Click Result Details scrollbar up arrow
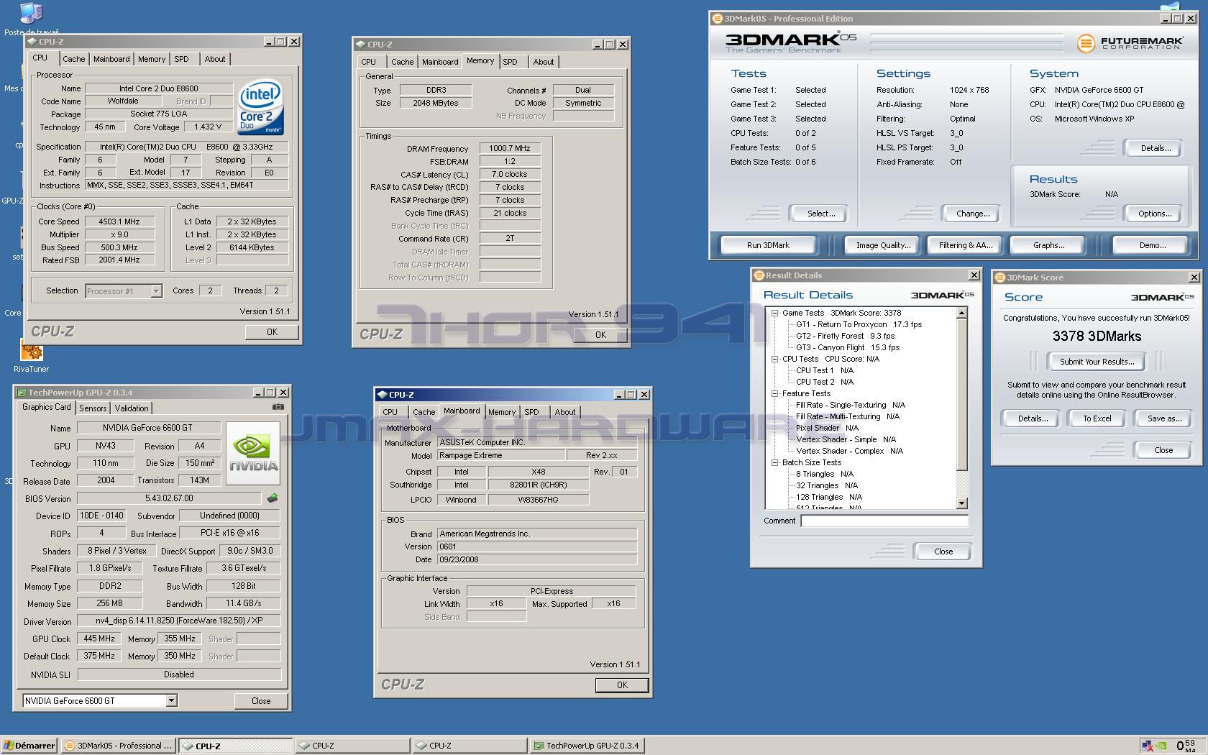 (x=962, y=313)
